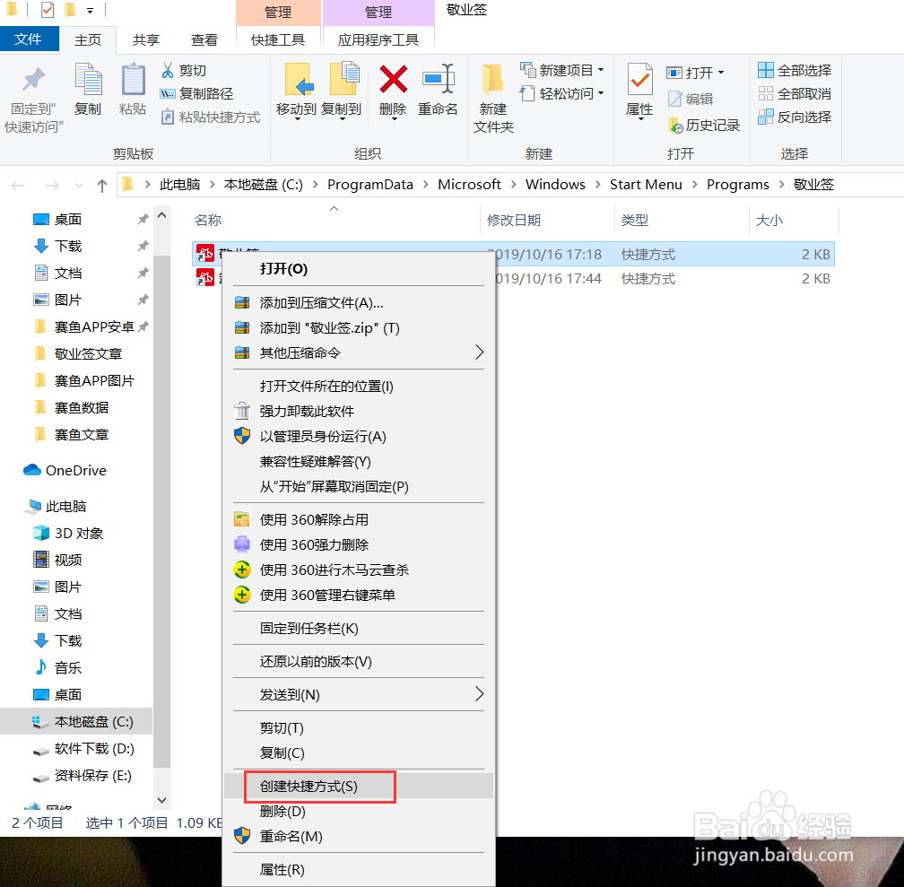Choose 以管理员身份运行(A) in context menu
Image resolution: width=904 pixels, height=887 pixels.
pos(359,437)
